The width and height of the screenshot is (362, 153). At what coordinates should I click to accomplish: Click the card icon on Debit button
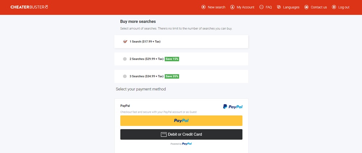[x=164, y=135]
